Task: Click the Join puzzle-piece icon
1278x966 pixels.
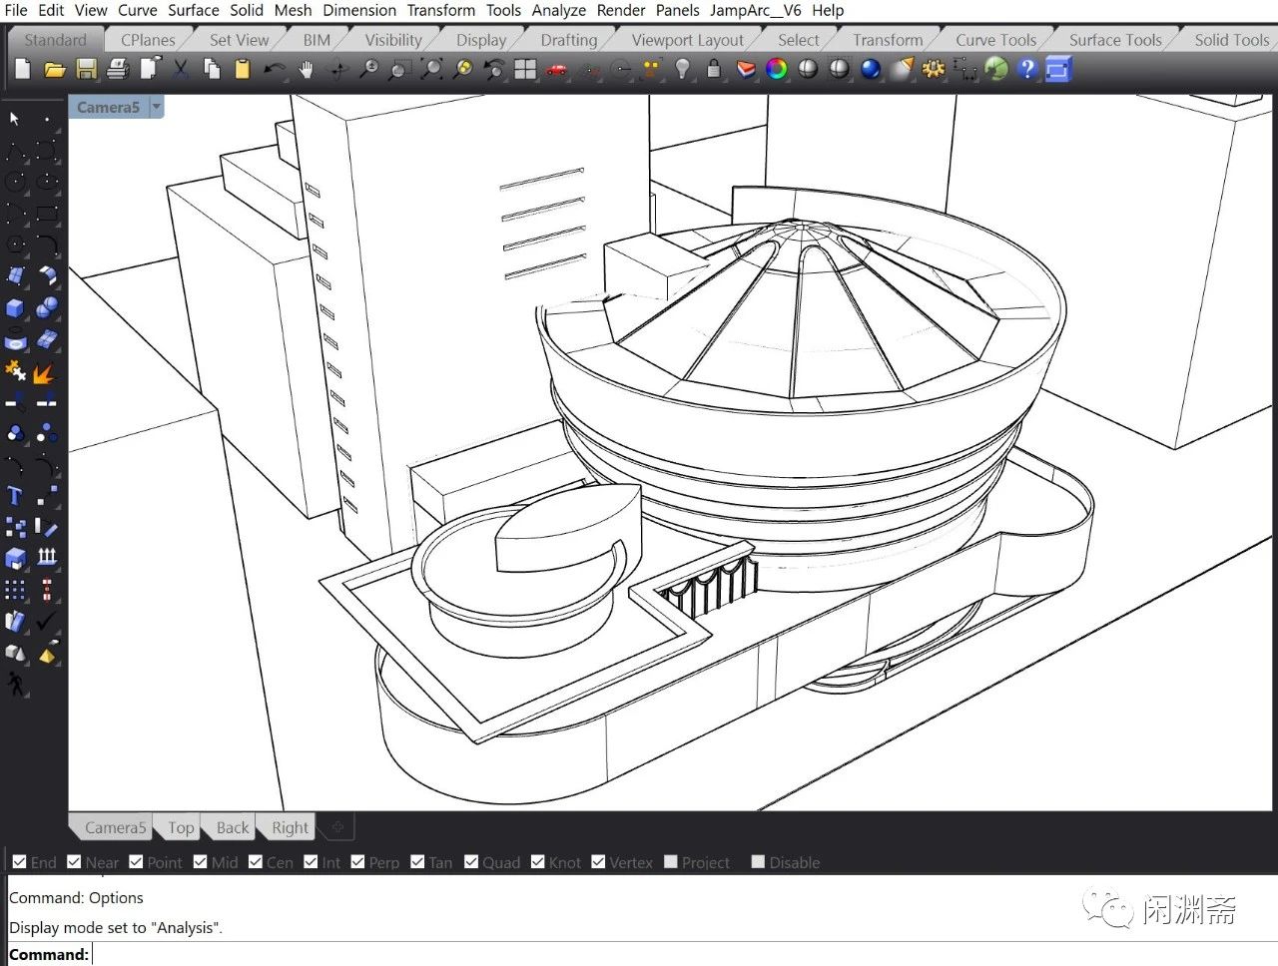Action: 15,371
